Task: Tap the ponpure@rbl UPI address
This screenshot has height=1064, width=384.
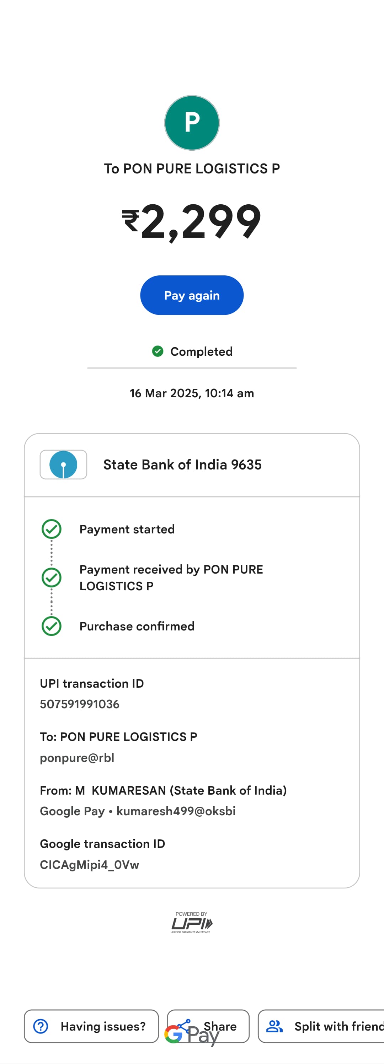Action: coord(77,758)
